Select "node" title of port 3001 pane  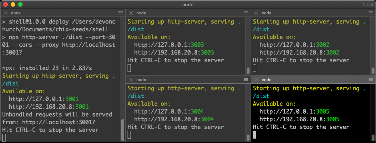[x=16, y=13]
